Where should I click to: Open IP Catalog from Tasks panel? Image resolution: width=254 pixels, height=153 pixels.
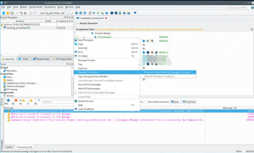pyautogui.click(x=12, y=89)
